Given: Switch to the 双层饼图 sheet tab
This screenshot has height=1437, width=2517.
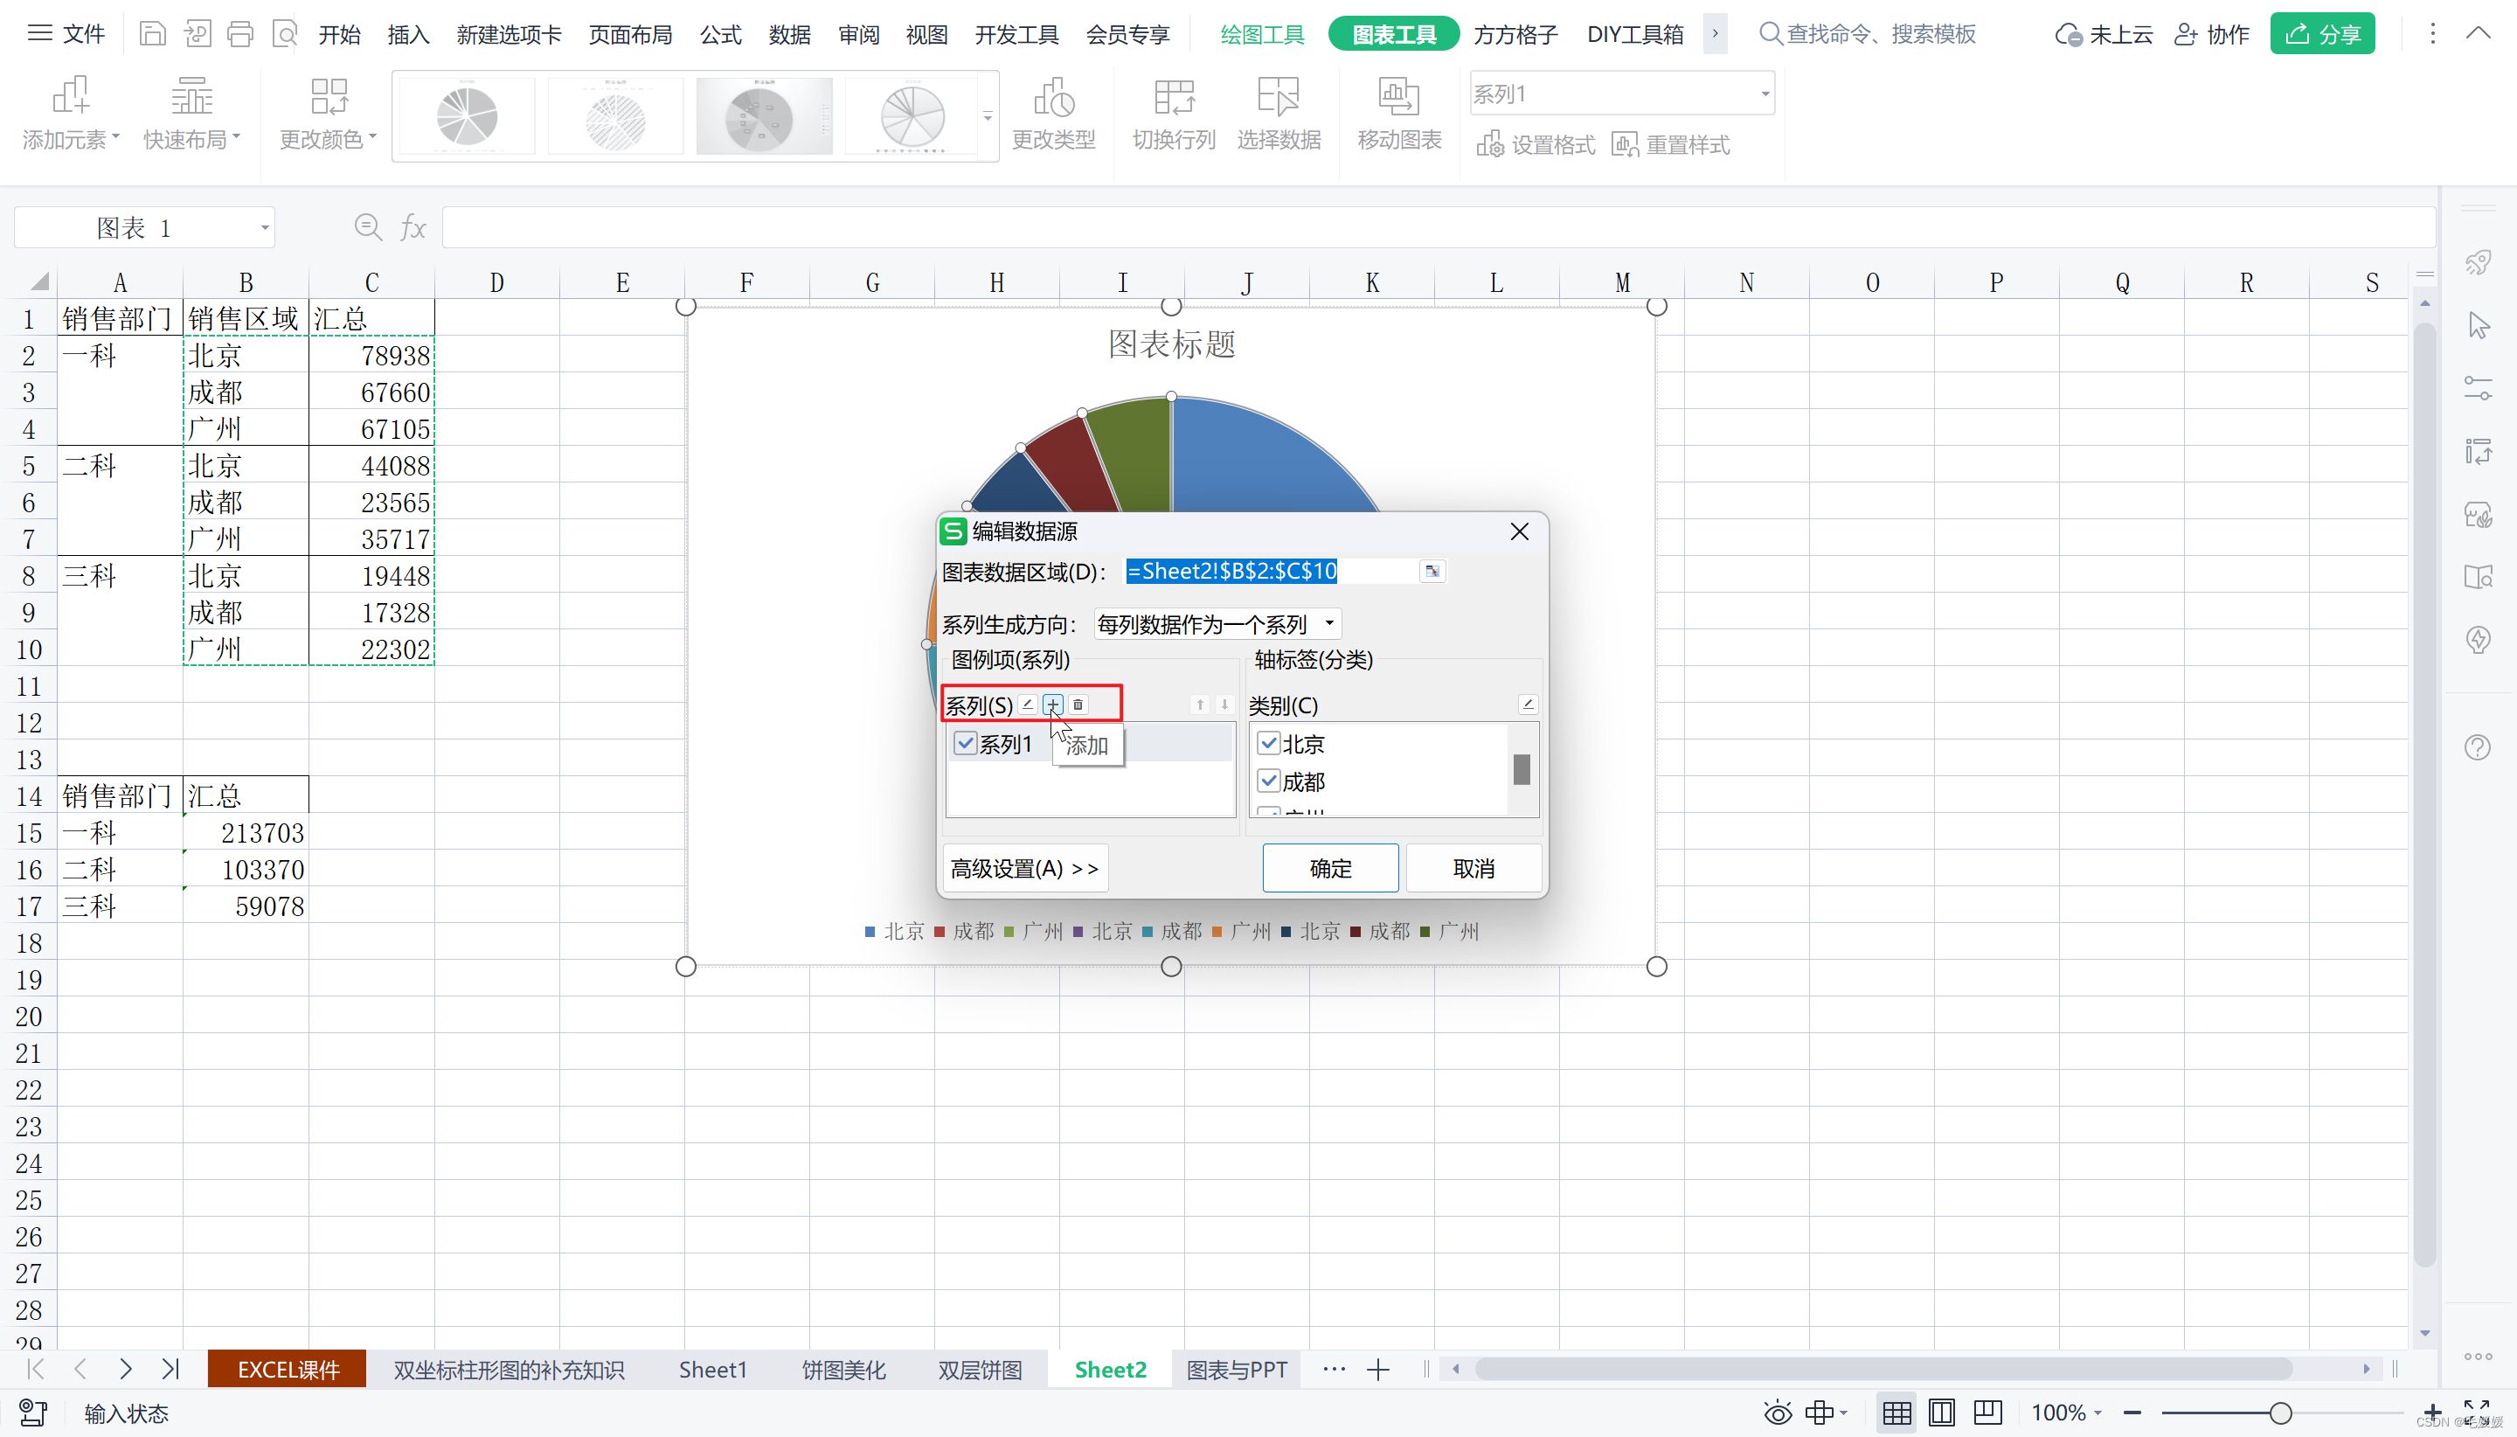Looking at the screenshot, I should click(979, 1370).
